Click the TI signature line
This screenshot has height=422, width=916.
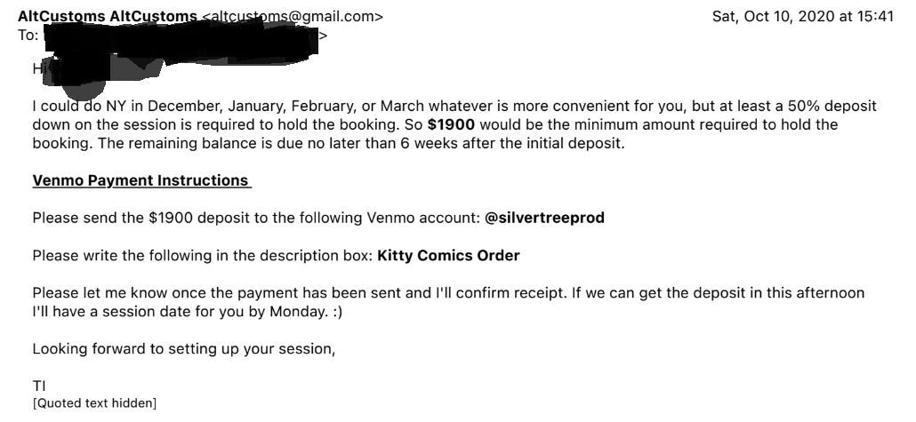pyautogui.click(x=39, y=386)
